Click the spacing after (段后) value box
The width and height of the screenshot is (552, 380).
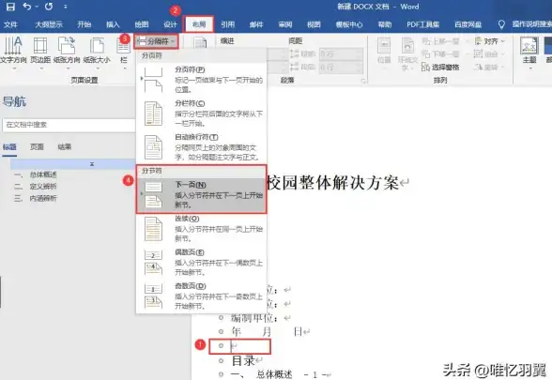[x=341, y=67]
